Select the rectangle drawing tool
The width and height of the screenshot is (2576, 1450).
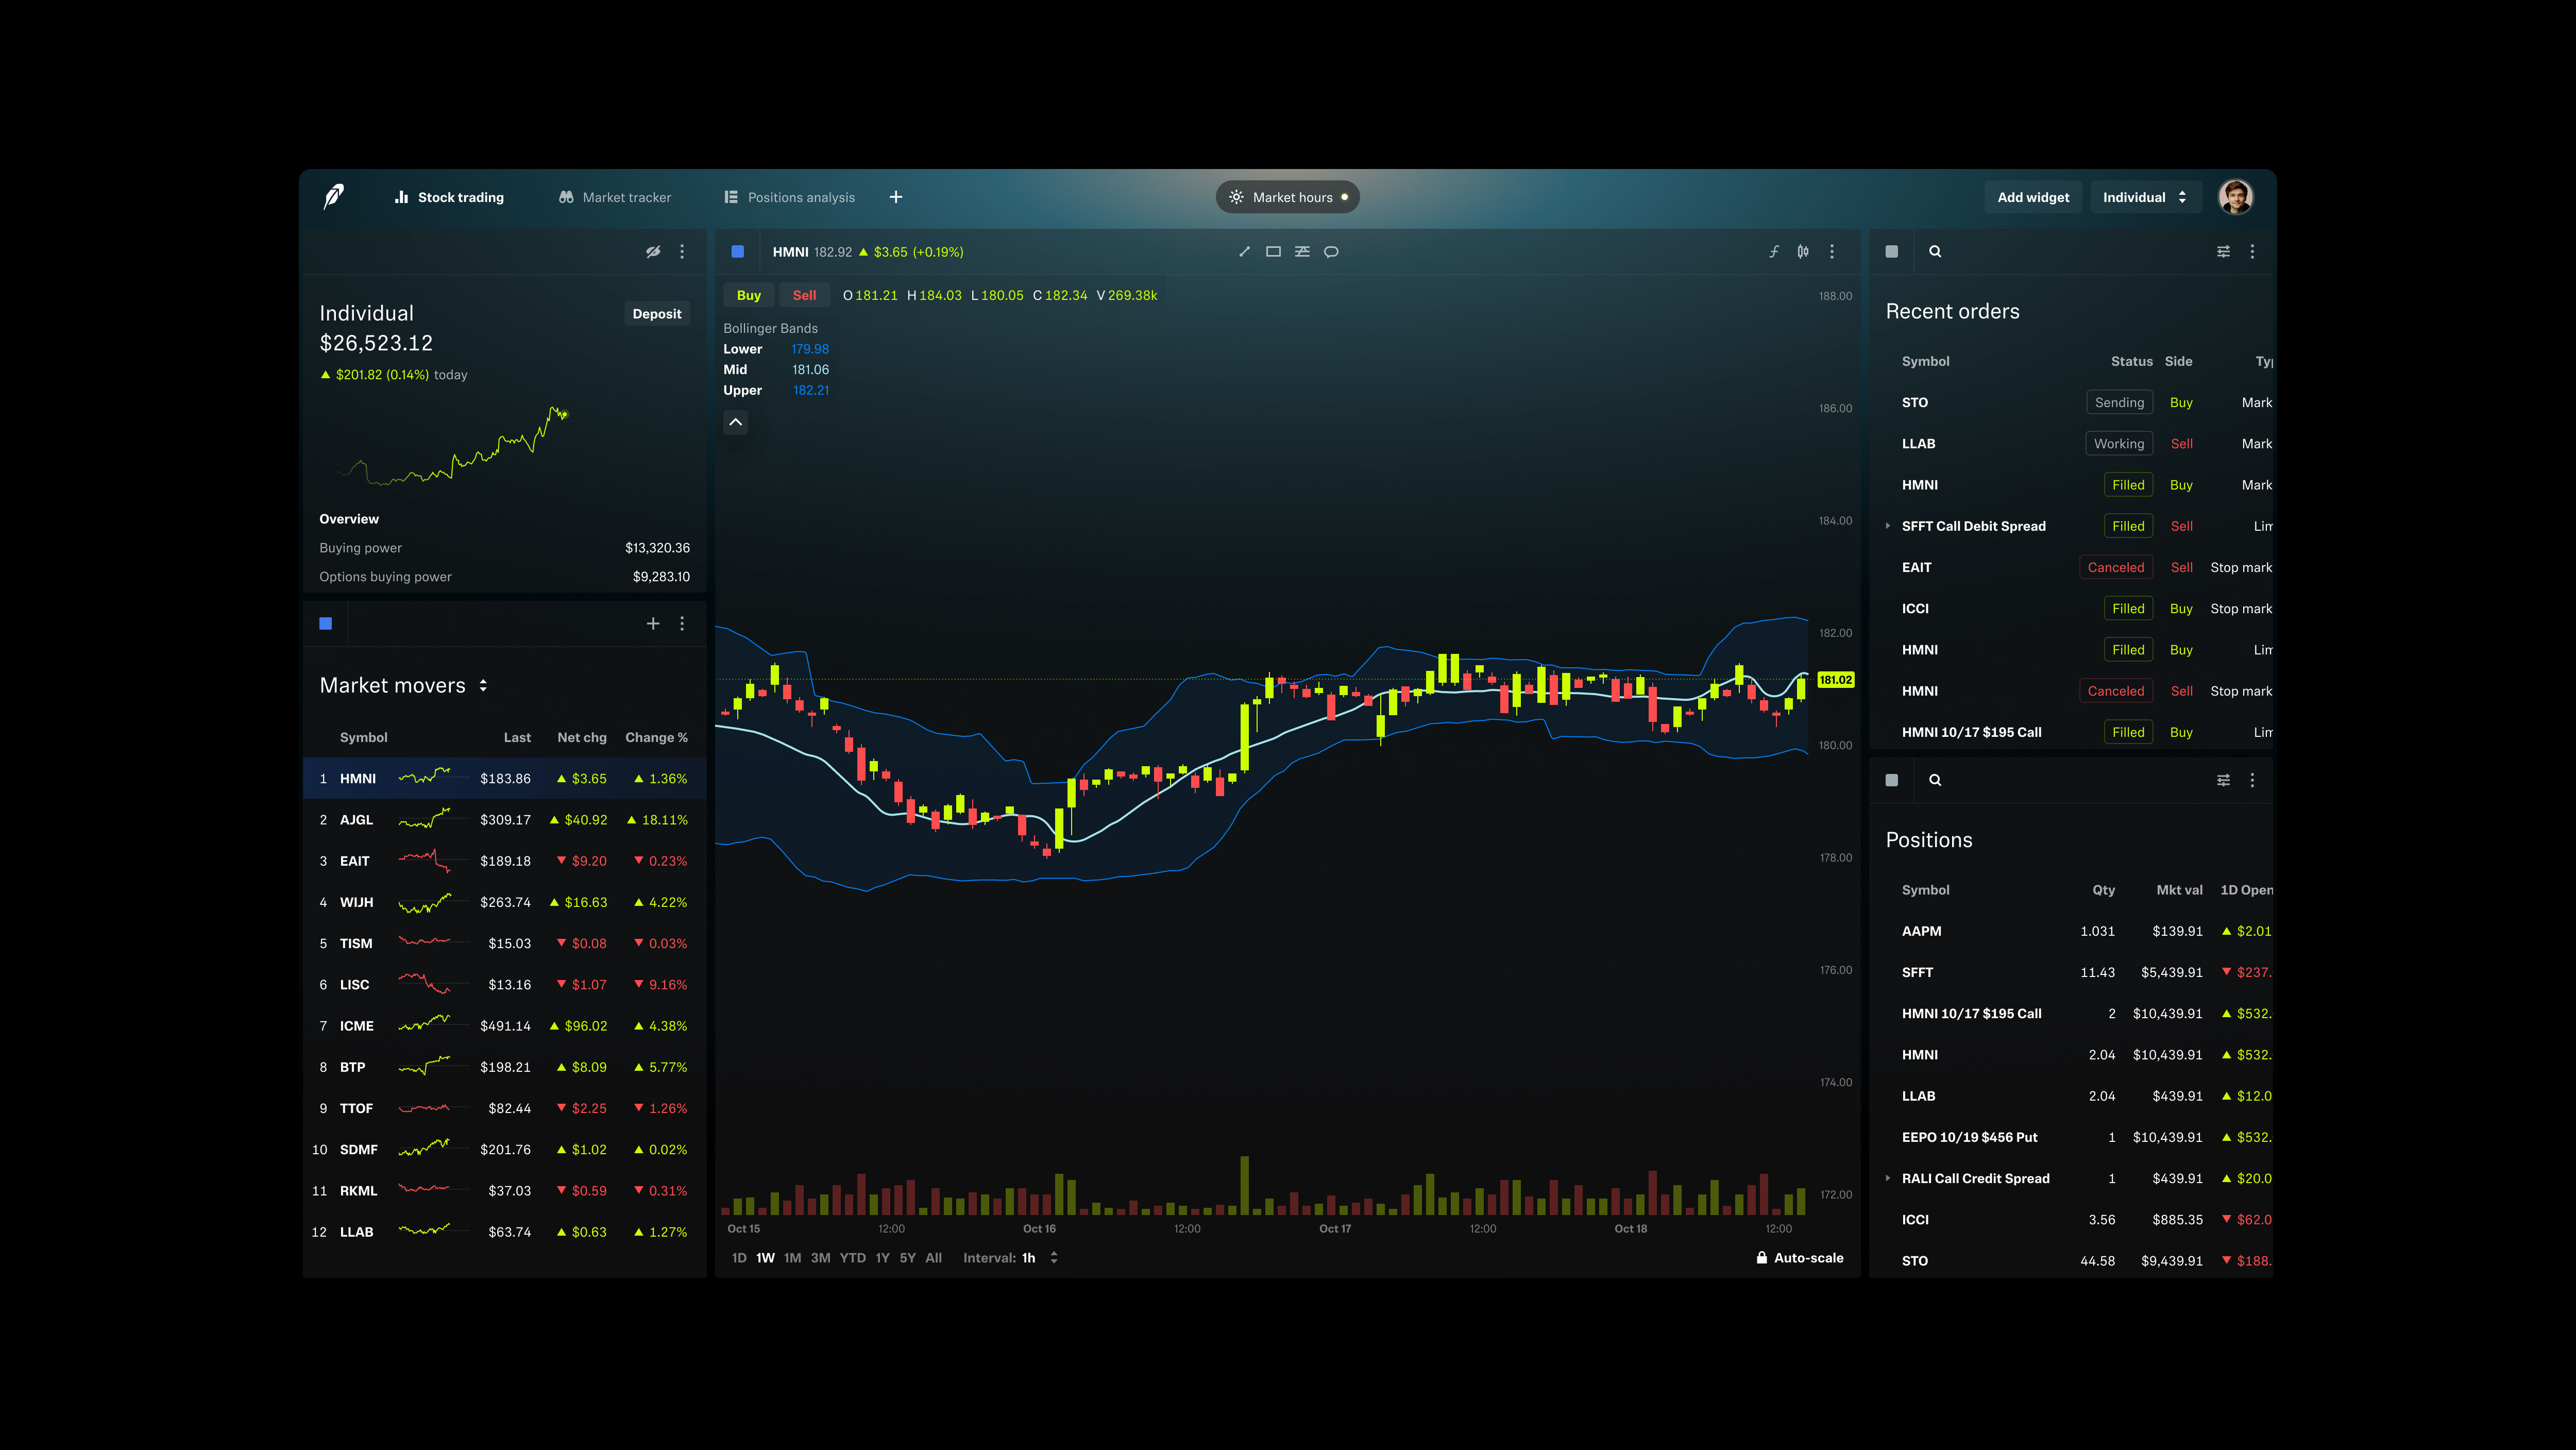click(x=1272, y=252)
